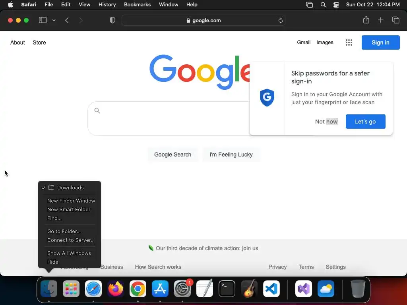Open the climate action join us link
The image size is (407, 305).
[x=207, y=248]
